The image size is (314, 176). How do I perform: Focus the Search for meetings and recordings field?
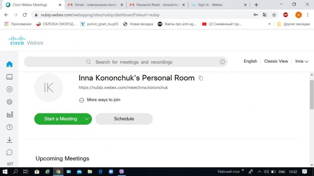tap(126, 62)
